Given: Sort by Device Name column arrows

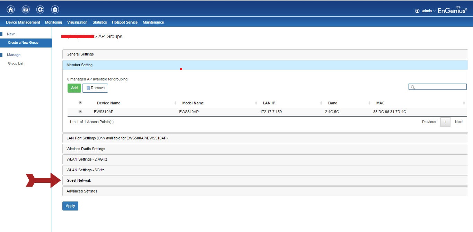Looking at the screenshot, I should tap(175, 103).
